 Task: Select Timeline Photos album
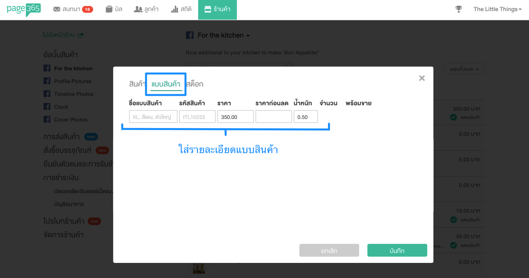click(x=74, y=94)
